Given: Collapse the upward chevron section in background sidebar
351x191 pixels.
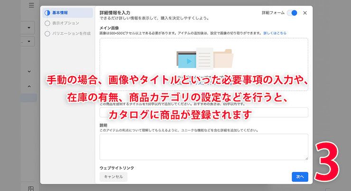Looking at the screenshot, I should (x=29, y=86).
